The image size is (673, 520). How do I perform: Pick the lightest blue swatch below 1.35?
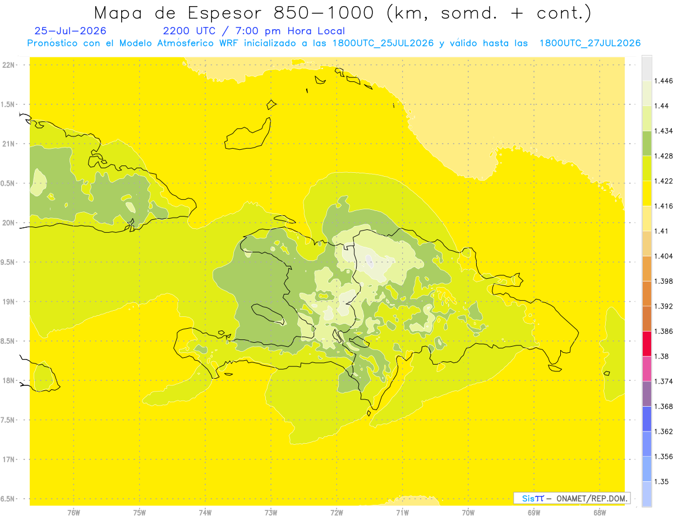coord(647,494)
